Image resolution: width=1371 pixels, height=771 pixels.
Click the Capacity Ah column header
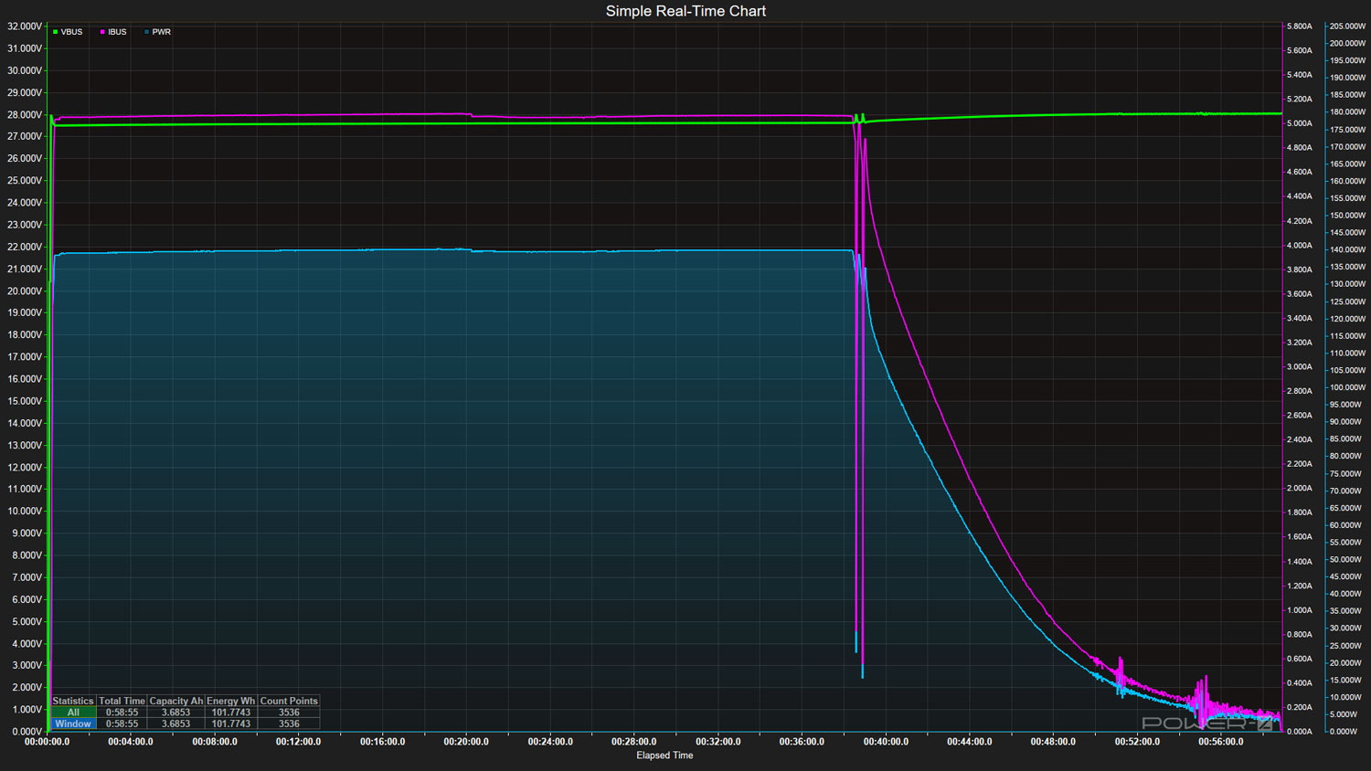176,701
